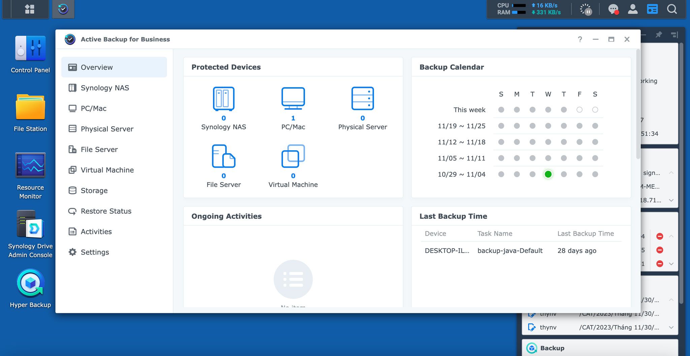Expand chevron down below 18.71... entry
The height and width of the screenshot is (356, 690).
click(x=671, y=200)
